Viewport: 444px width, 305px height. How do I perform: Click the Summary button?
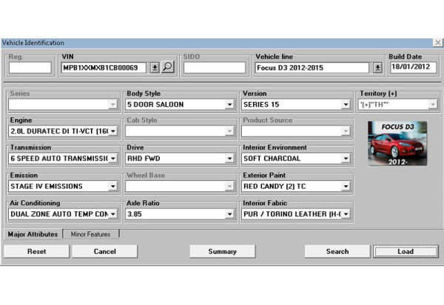(x=222, y=251)
